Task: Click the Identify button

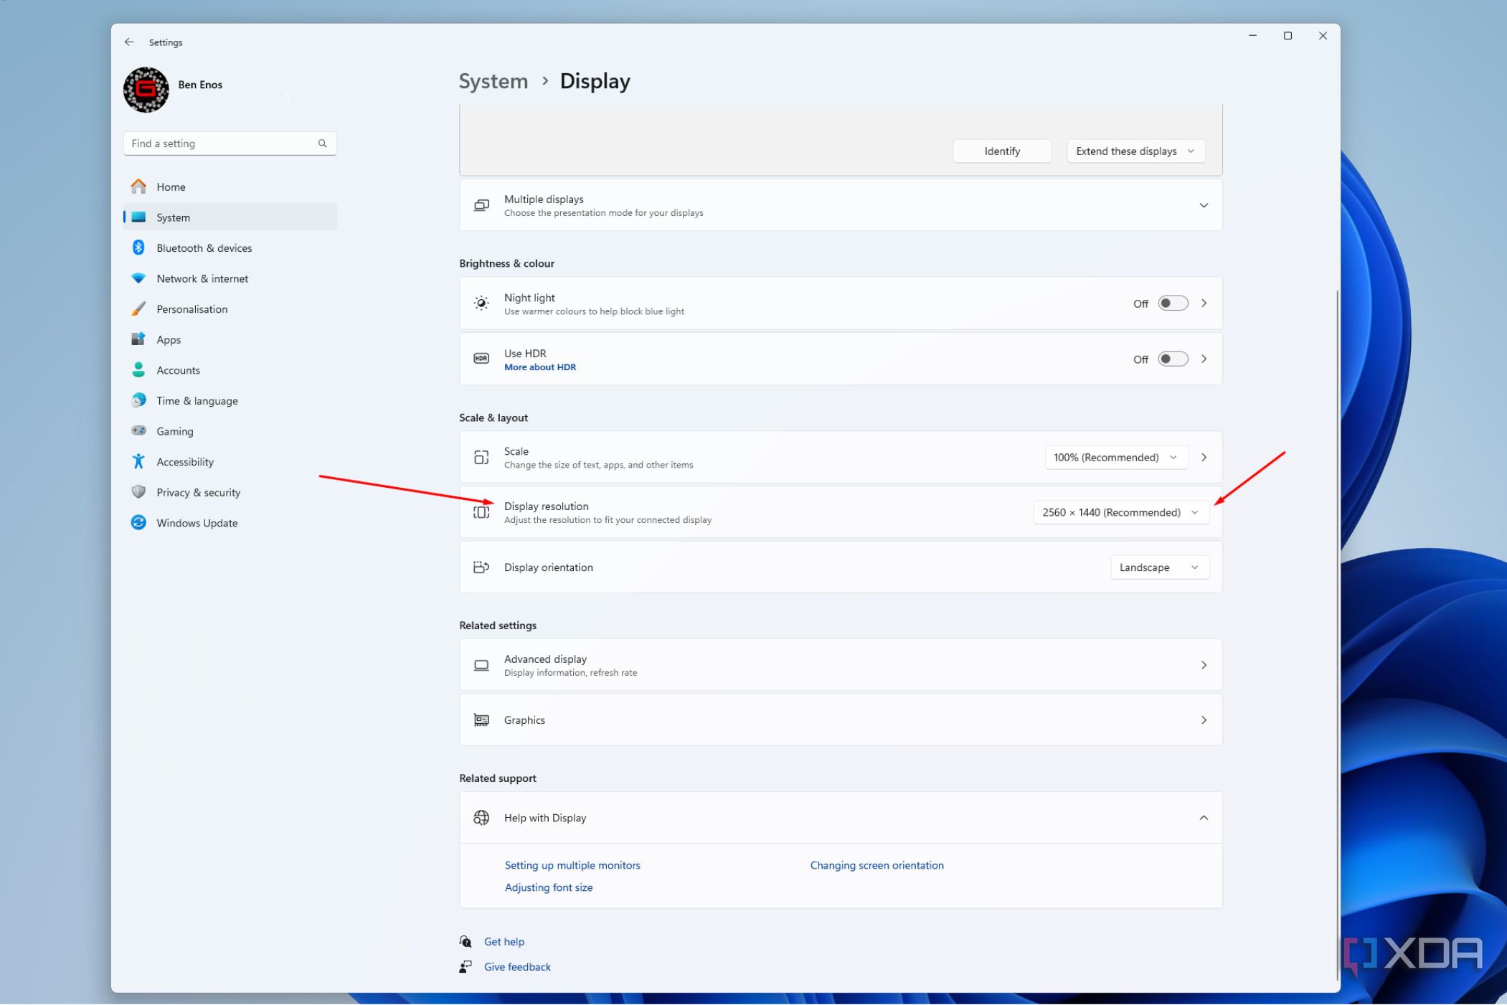Action: 1001,151
